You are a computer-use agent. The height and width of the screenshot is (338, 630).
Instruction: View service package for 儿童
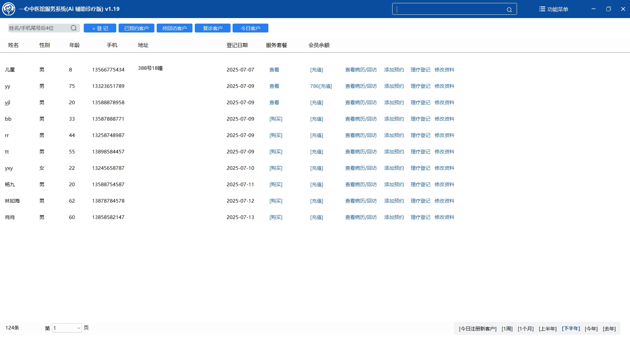point(274,70)
